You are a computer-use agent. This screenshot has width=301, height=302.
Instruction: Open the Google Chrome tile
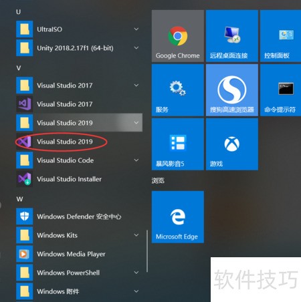point(178,36)
